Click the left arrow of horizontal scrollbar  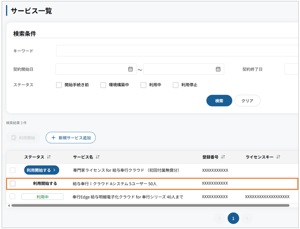[9, 206]
